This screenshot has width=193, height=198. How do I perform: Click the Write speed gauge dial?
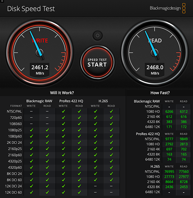click(x=39, y=52)
